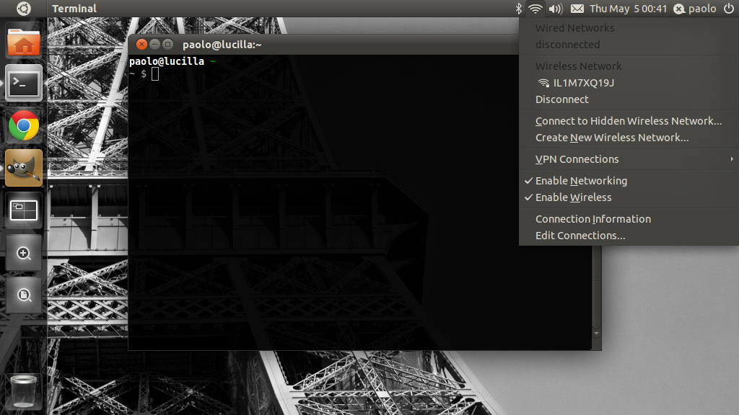This screenshot has width=739, height=415.
Task: Toggle the Enable Wireless checkbox
Action: (629, 197)
